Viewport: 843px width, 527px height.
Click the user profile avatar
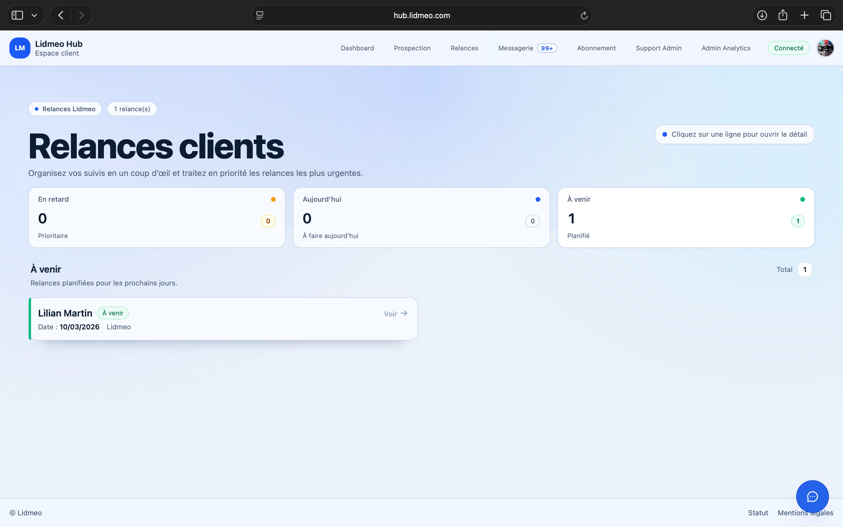[x=825, y=48]
